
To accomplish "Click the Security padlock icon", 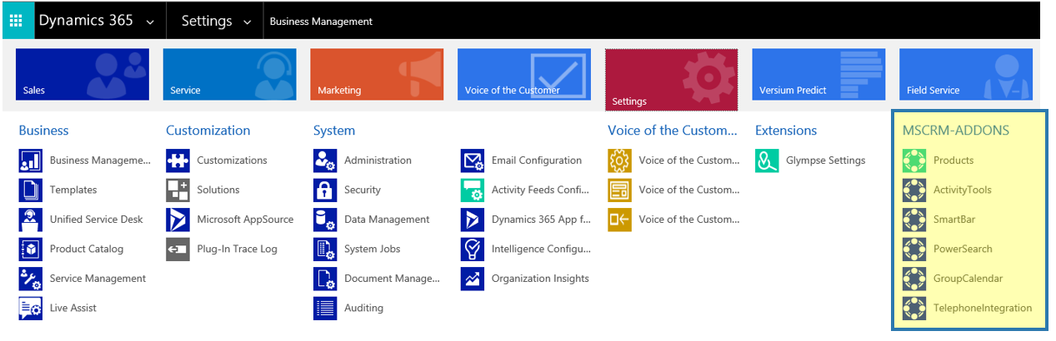I will coord(325,190).
